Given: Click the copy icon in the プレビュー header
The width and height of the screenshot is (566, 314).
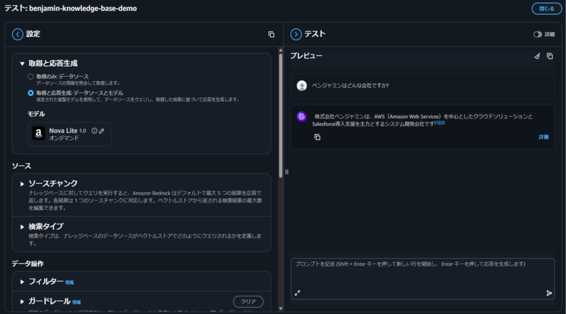Looking at the screenshot, I should [549, 56].
